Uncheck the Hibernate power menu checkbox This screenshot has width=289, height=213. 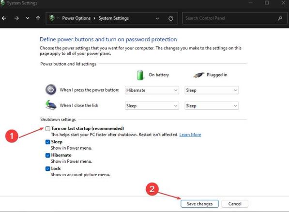(48, 155)
